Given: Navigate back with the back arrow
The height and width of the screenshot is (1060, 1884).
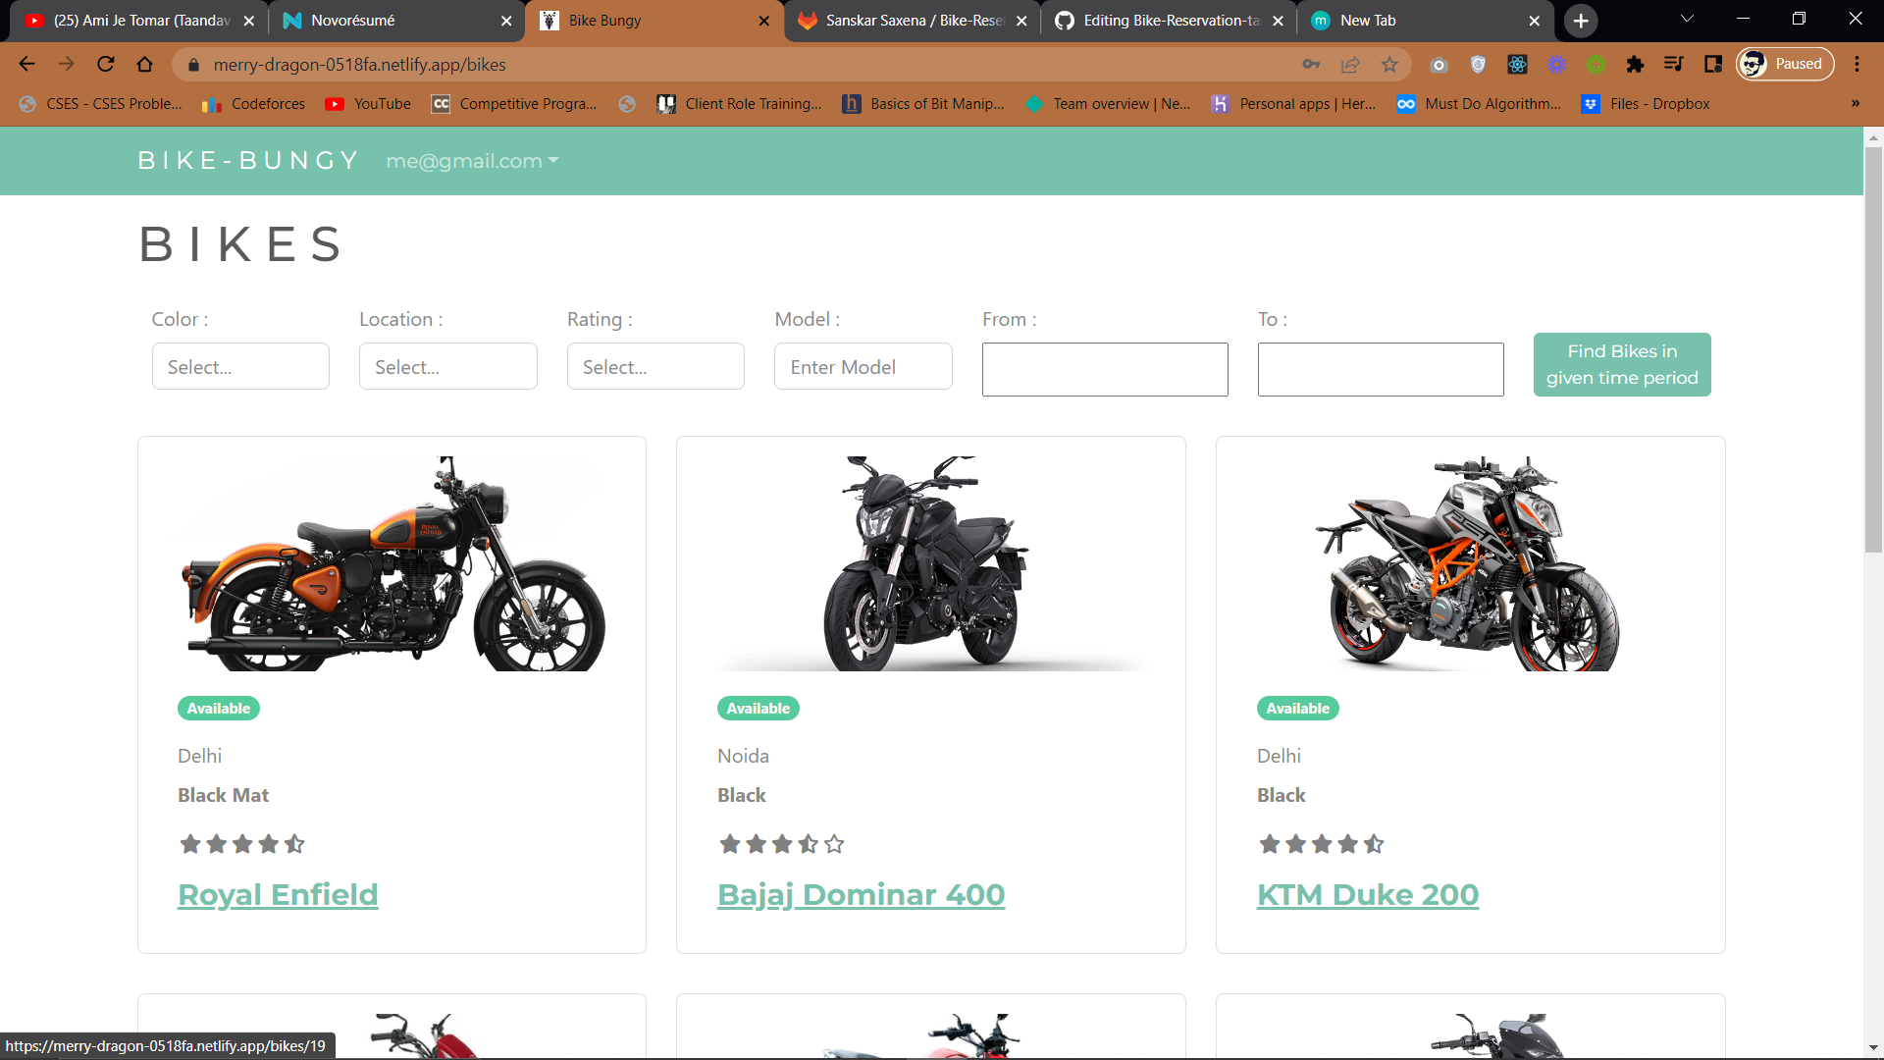Looking at the screenshot, I should [26, 65].
